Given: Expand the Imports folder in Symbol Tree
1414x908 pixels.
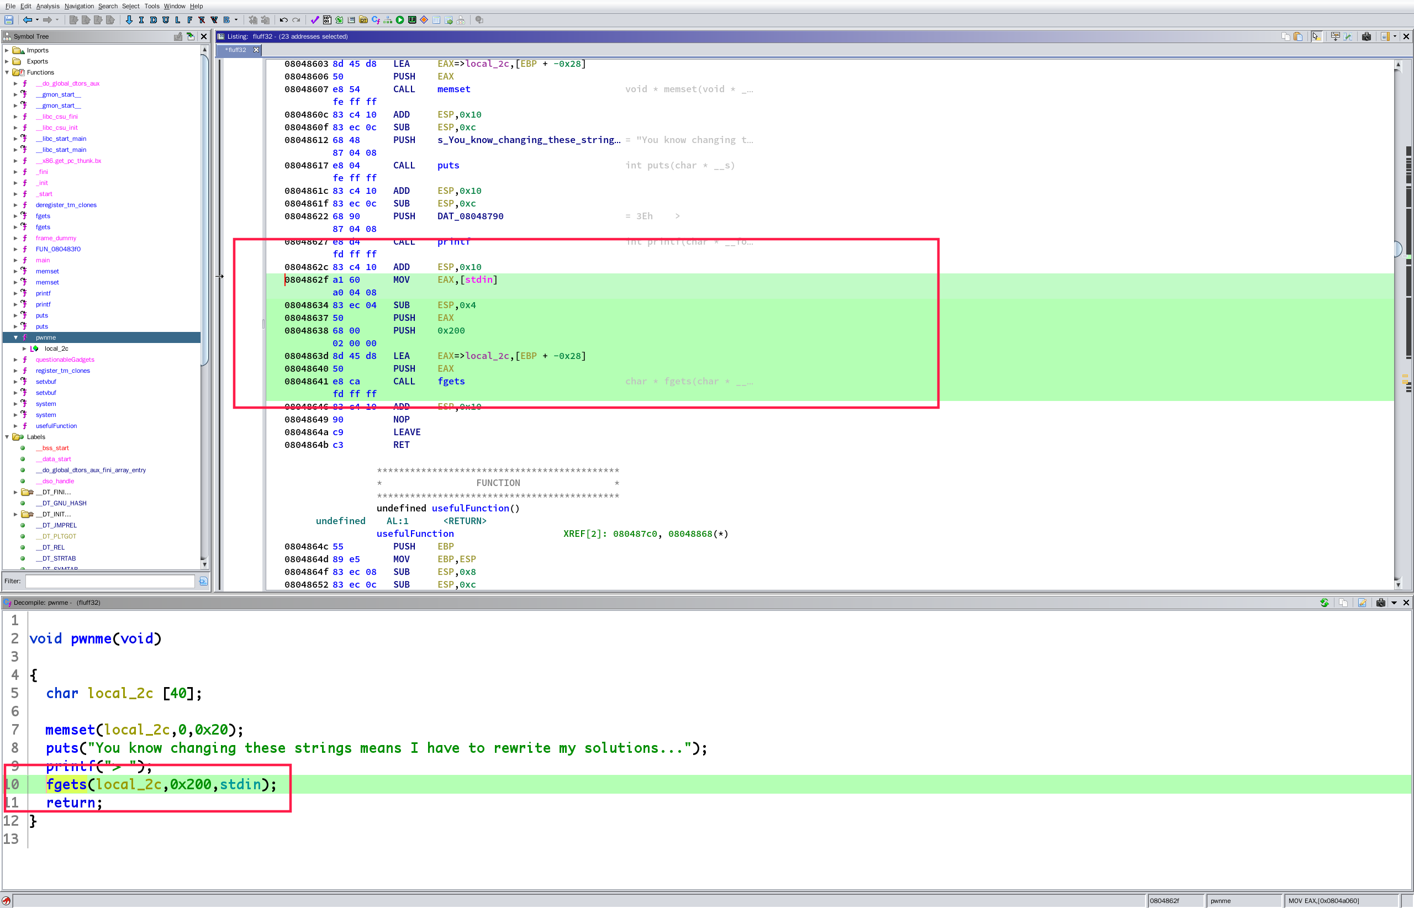Looking at the screenshot, I should click(7, 51).
